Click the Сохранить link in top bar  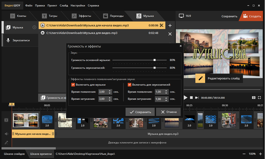(x=229, y=16)
